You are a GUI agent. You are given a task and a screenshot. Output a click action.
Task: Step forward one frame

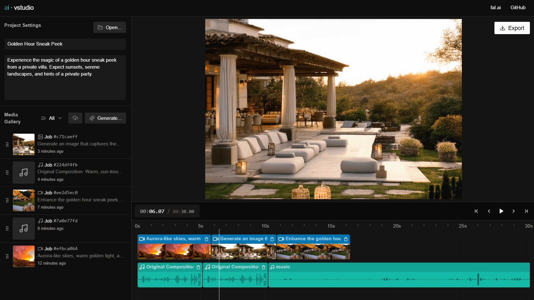point(513,211)
